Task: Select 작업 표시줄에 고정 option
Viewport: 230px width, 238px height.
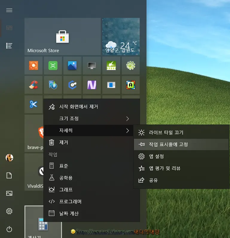Action: (x=181, y=144)
